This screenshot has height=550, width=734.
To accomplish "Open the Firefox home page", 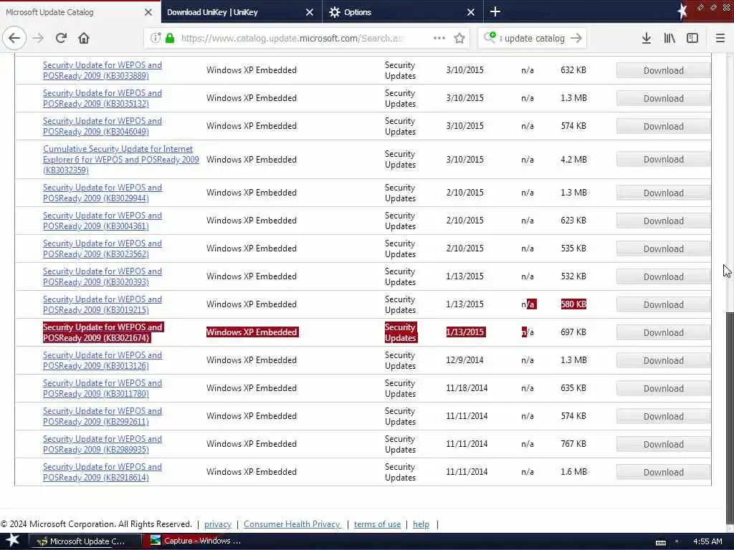I will [84, 38].
